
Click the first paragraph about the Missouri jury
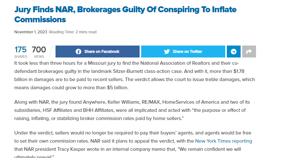point(135,75)
